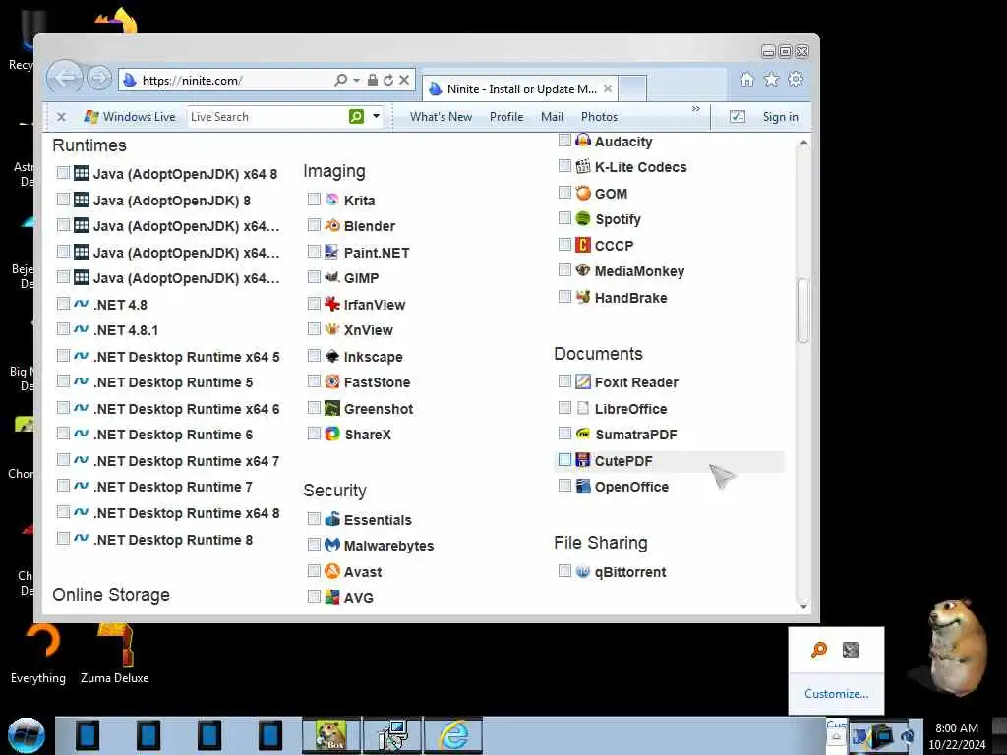Check the K-Lite Codecs checkbox
Image resolution: width=1007 pixels, height=755 pixels.
(564, 166)
